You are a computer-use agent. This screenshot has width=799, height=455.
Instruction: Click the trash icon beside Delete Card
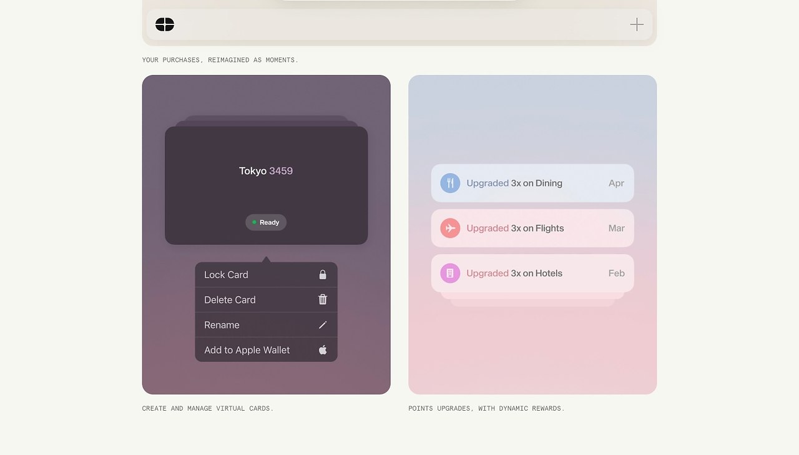pyautogui.click(x=323, y=300)
